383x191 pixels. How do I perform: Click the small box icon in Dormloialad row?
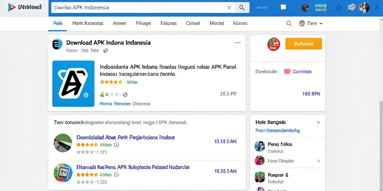(x=117, y=145)
